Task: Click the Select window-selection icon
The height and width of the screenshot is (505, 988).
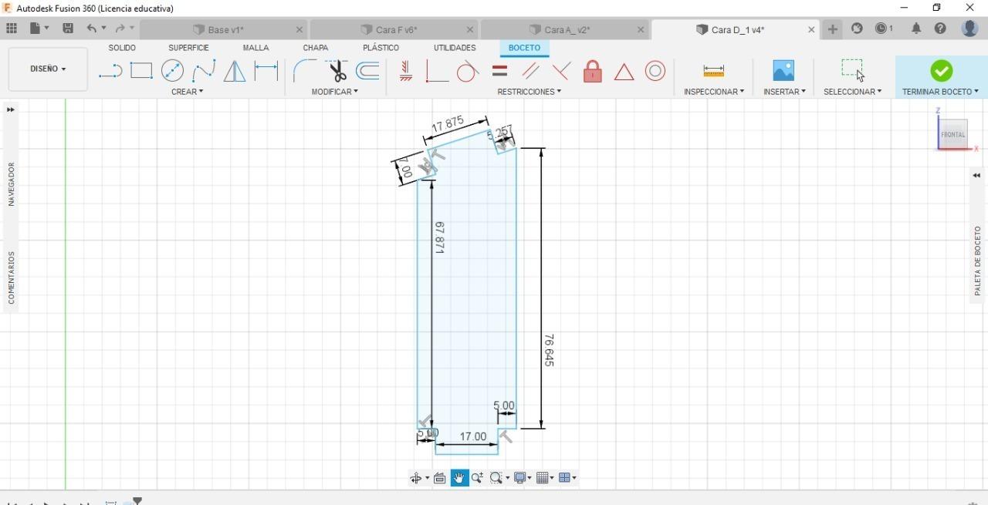Action: [x=852, y=69]
